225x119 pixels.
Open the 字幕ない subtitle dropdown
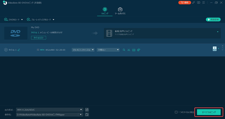108,50
